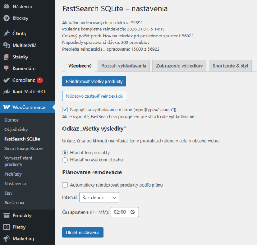Image resolution: width=257 pixels, height=245 pixels.
Task: Click the Marketing megaphone icon
Action: (x=6, y=239)
